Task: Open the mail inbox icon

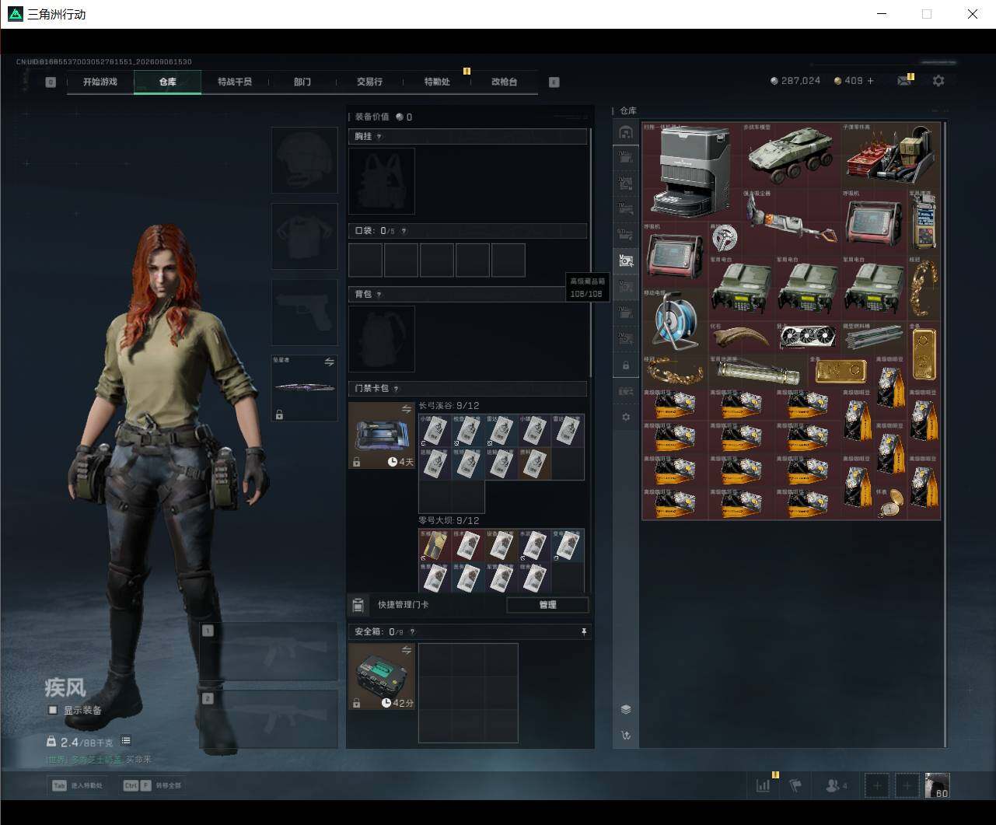Action: click(x=903, y=81)
